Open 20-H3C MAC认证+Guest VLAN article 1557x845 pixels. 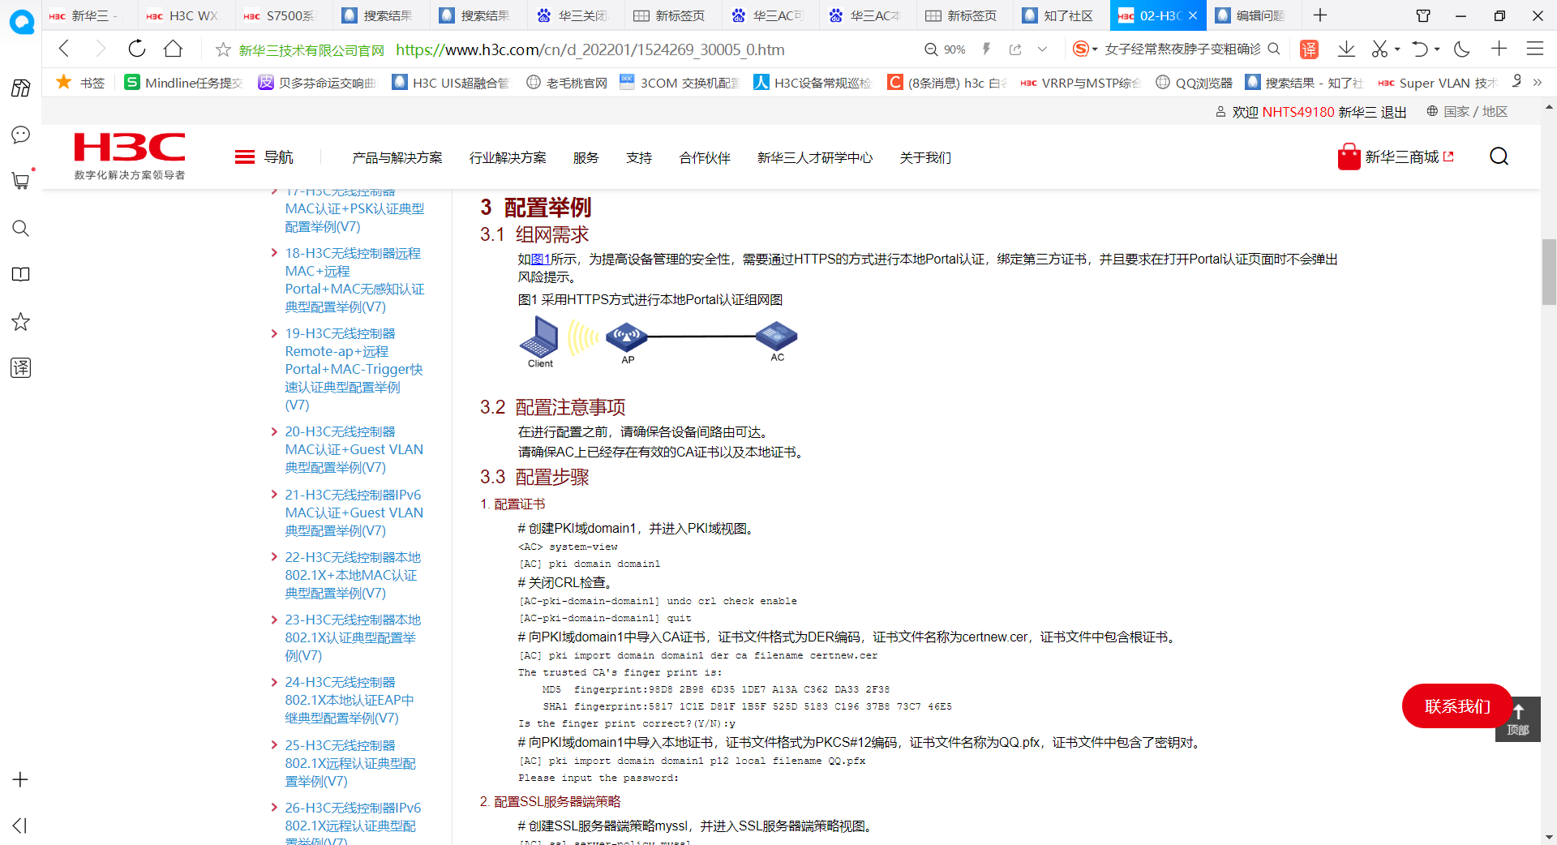354,449
